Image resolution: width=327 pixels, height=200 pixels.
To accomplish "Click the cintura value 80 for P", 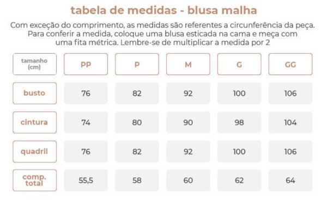I will pos(137,122).
